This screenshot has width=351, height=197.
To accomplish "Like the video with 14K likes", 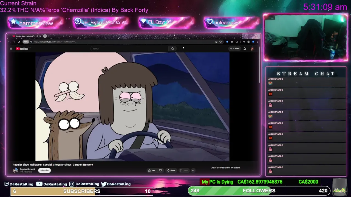I will [152, 170].
